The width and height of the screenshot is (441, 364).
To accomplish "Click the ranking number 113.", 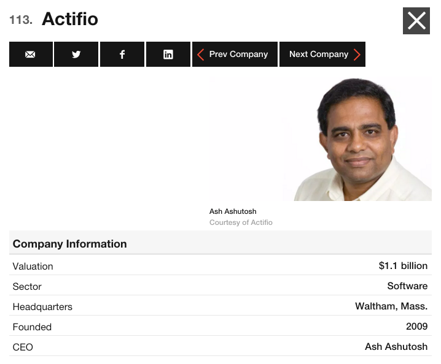I will pyautogui.click(x=21, y=20).
